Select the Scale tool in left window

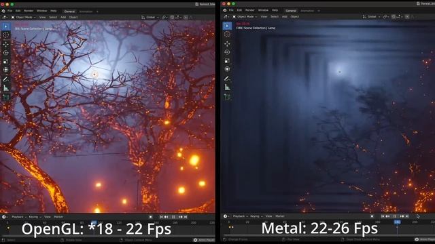pos(6,62)
